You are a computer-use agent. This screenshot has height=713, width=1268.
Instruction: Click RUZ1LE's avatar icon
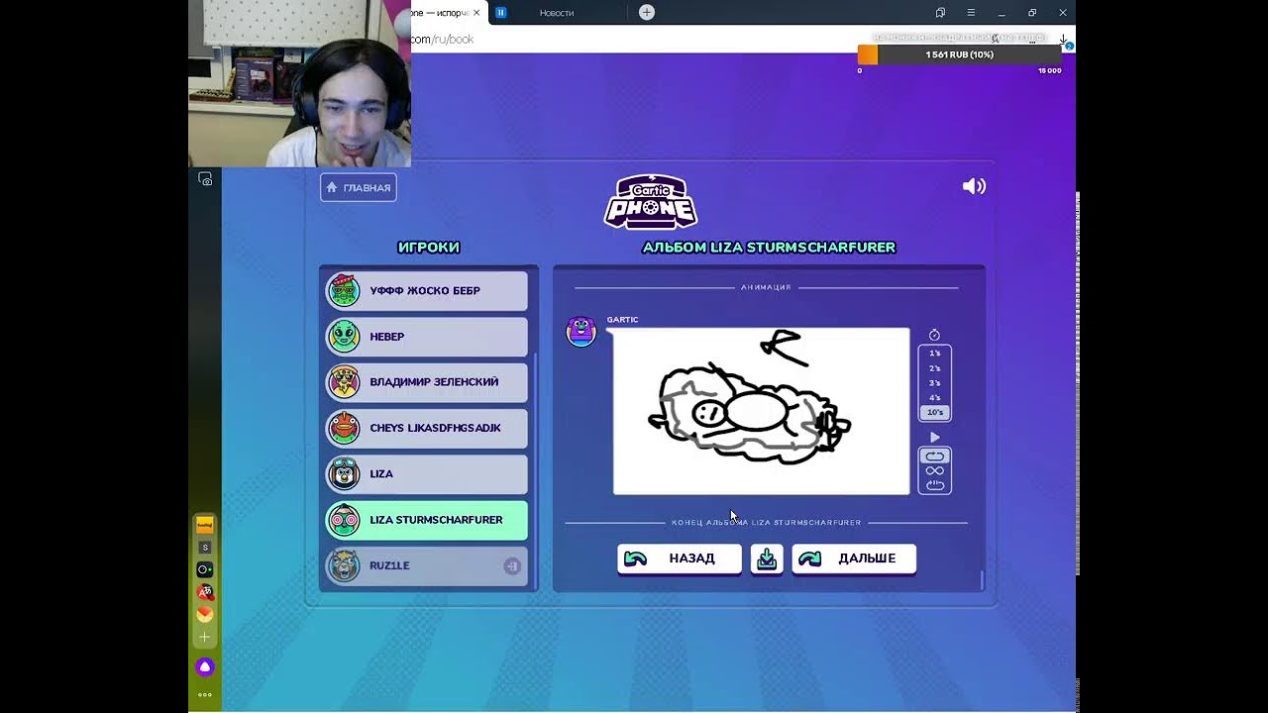pos(344,565)
